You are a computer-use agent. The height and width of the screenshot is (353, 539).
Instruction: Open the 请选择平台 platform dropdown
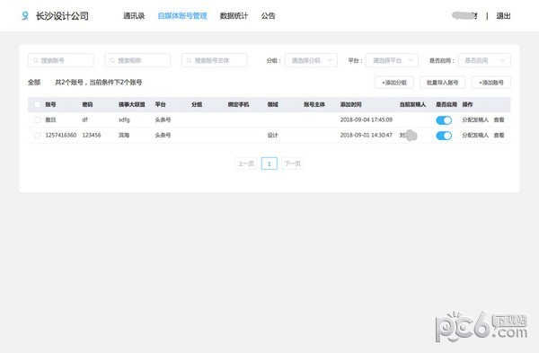tap(393, 60)
